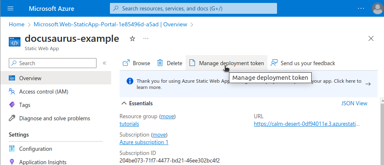384x165 pixels.
Task: Favorite docusaurus-example with the star icon
Action: [132, 39]
